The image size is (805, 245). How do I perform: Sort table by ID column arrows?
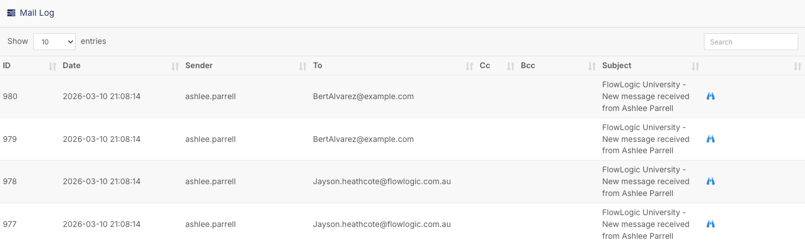click(53, 66)
